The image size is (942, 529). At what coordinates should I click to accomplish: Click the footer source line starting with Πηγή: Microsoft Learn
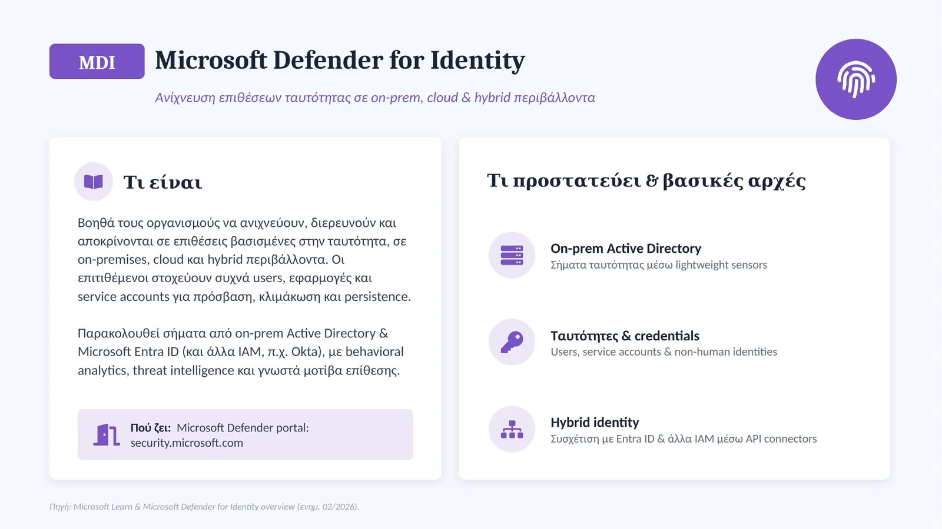(204, 507)
